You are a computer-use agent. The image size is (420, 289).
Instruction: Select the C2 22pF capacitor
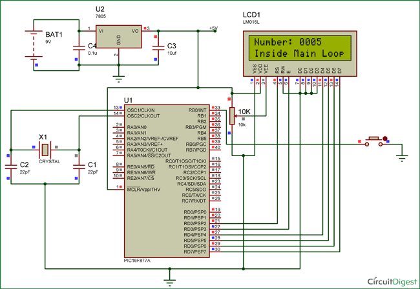pyautogui.click(x=10, y=166)
